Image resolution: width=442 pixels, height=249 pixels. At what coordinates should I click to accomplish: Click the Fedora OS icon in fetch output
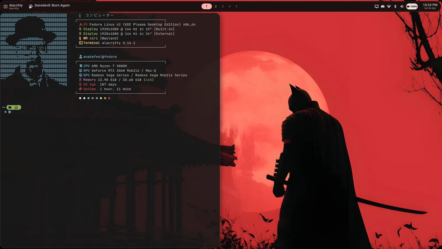[81, 24]
